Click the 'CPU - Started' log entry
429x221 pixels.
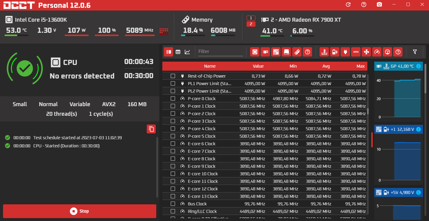(x=66, y=146)
